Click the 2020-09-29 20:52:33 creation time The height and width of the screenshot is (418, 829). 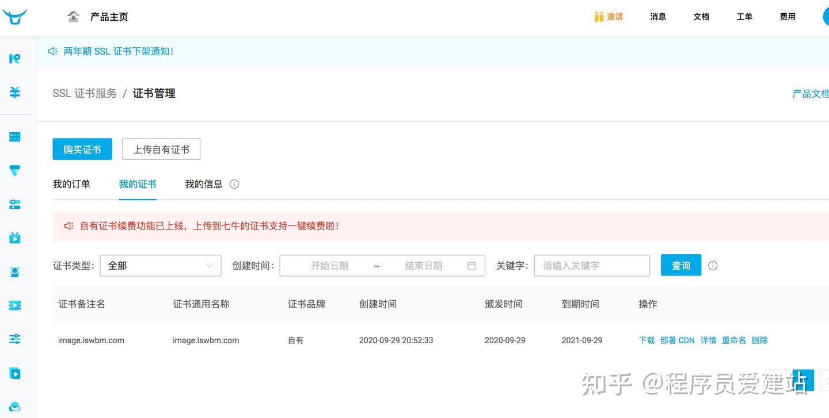pos(396,340)
